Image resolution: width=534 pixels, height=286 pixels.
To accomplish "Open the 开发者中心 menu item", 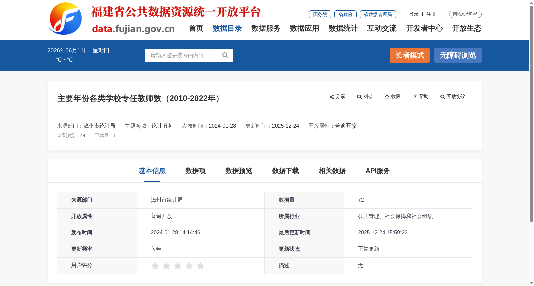I will pos(425,28).
